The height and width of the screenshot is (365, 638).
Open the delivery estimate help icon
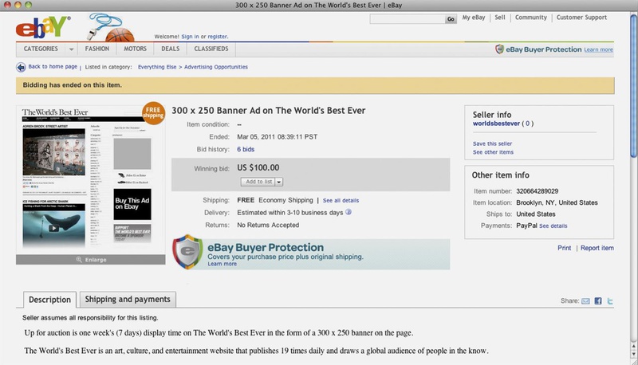tap(349, 212)
